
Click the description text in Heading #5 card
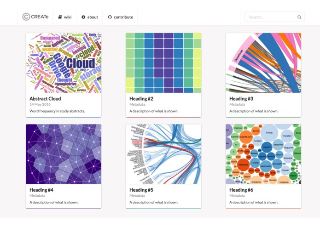click(x=154, y=202)
